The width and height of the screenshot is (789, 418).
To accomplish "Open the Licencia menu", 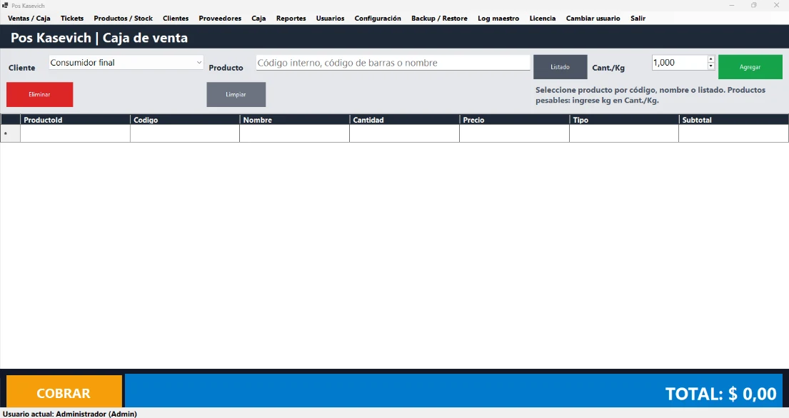I will [543, 18].
